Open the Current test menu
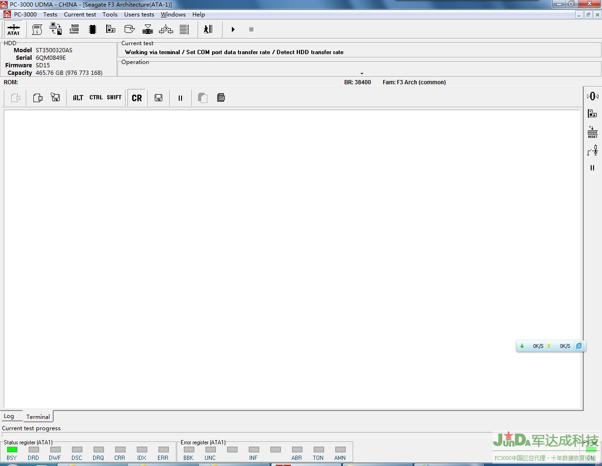The width and height of the screenshot is (602, 466). (x=80, y=15)
